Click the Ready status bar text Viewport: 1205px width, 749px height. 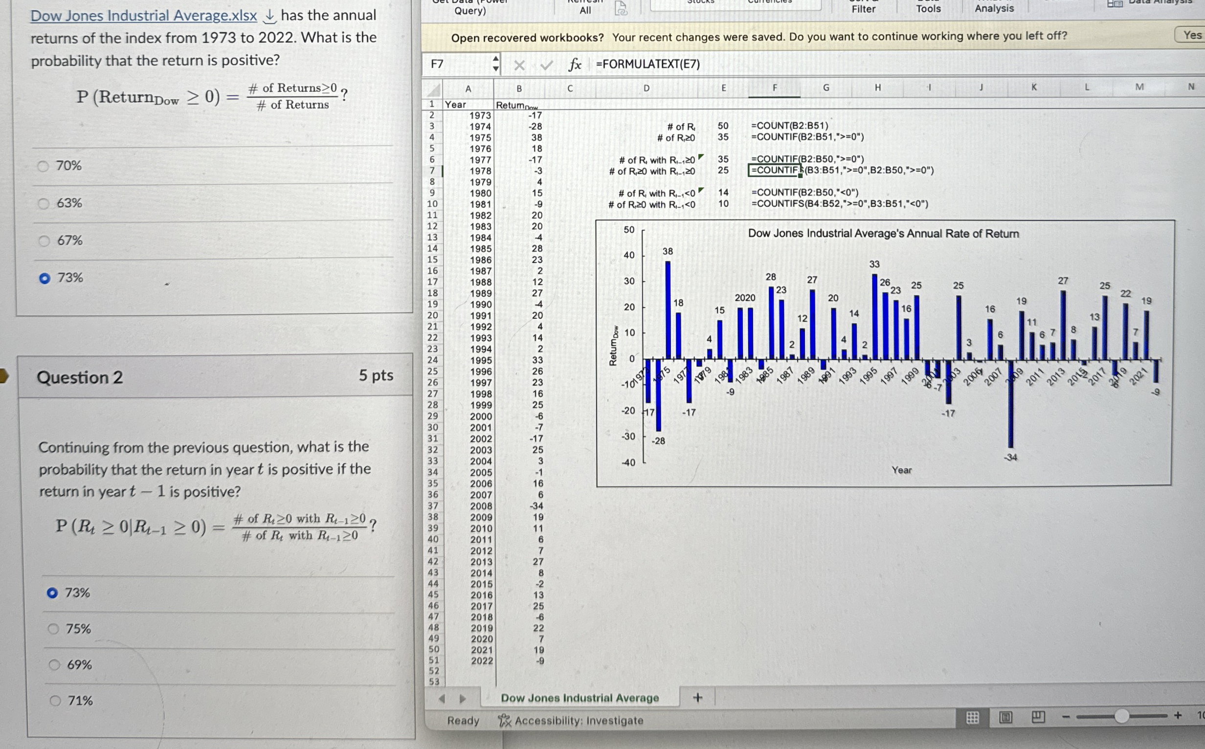pos(463,721)
